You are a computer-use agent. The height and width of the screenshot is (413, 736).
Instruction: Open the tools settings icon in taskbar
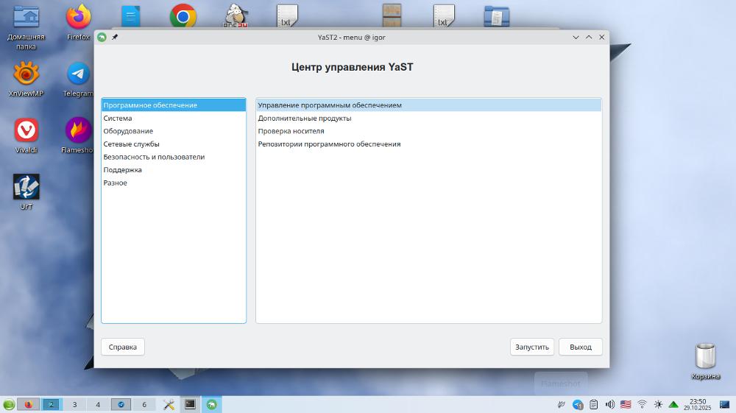(x=169, y=404)
